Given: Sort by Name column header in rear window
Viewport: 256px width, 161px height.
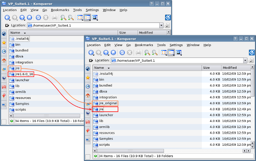Looking at the screenshot, I should pos(63,33).
